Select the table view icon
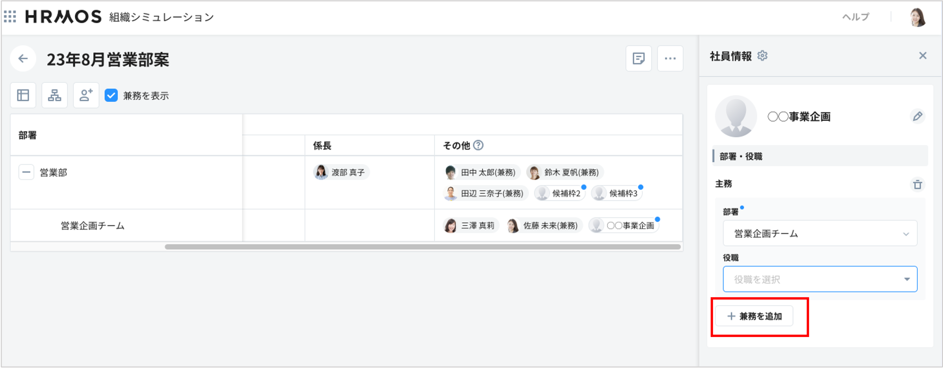 [x=23, y=95]
